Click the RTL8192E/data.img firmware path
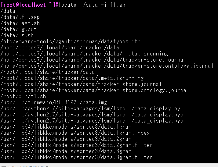This screenshot has width=218, height=167. pyautogui.click(x=54, y=103)
